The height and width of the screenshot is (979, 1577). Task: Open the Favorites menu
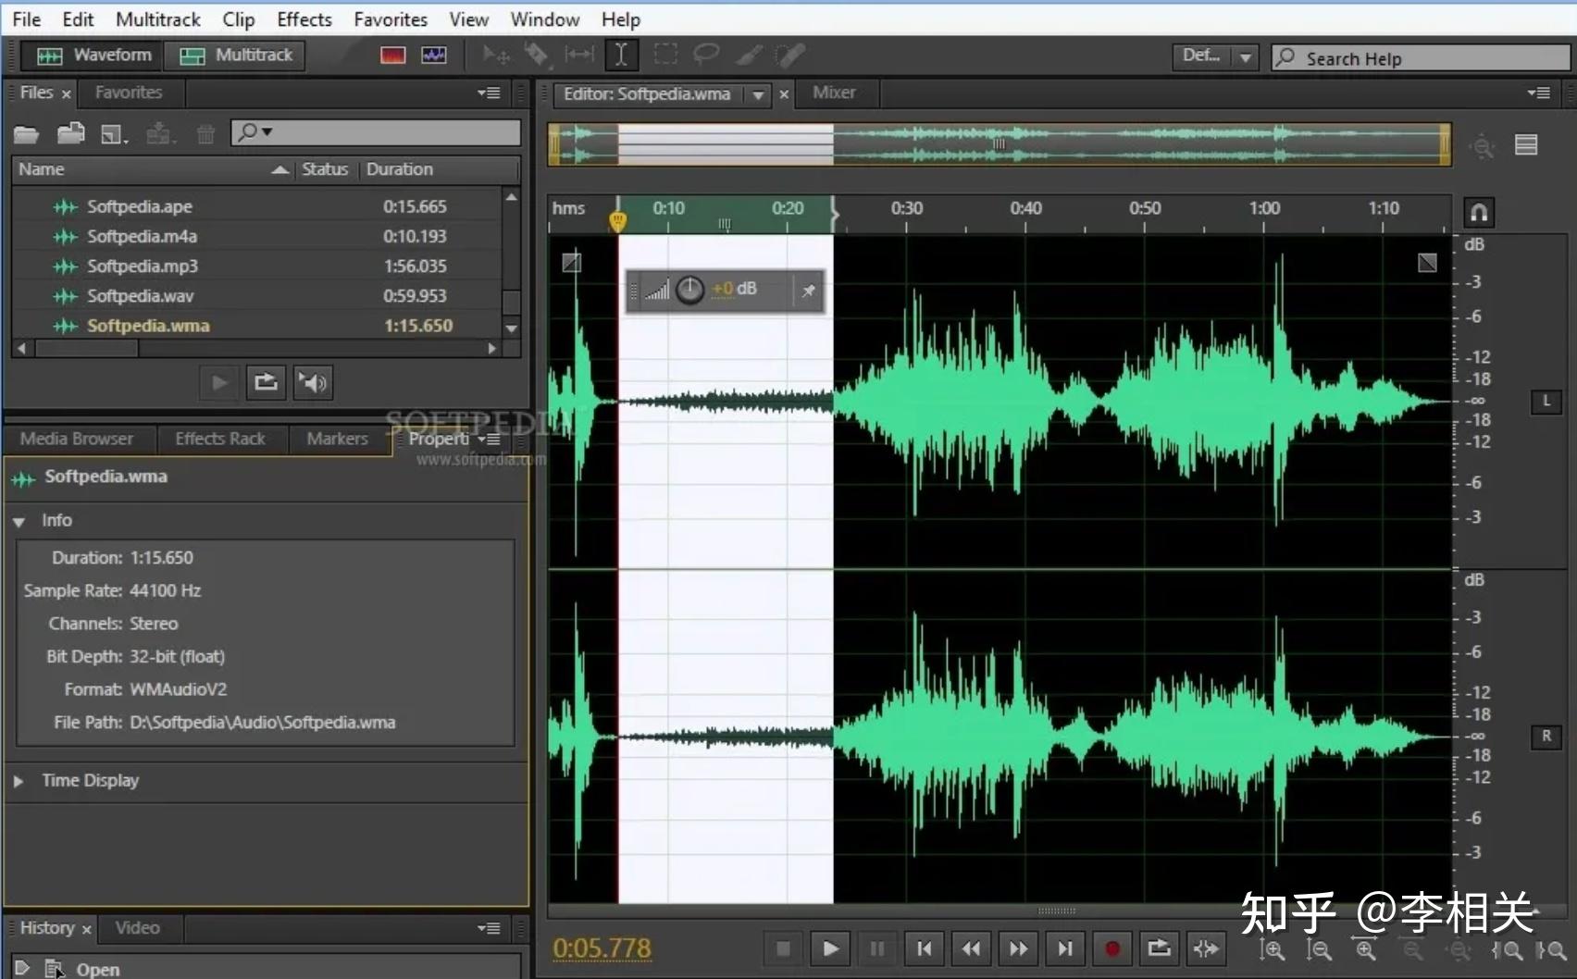click(x=391, y=19)
